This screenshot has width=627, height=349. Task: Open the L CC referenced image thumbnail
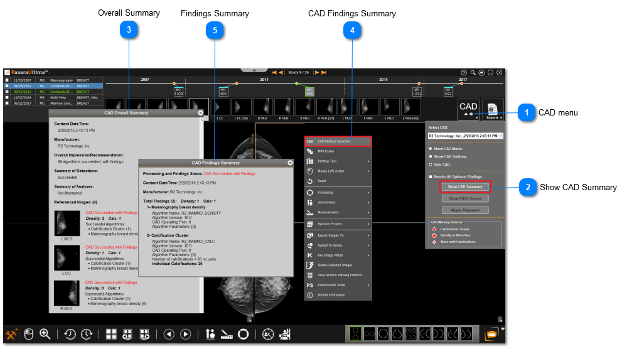pos(67,258)
